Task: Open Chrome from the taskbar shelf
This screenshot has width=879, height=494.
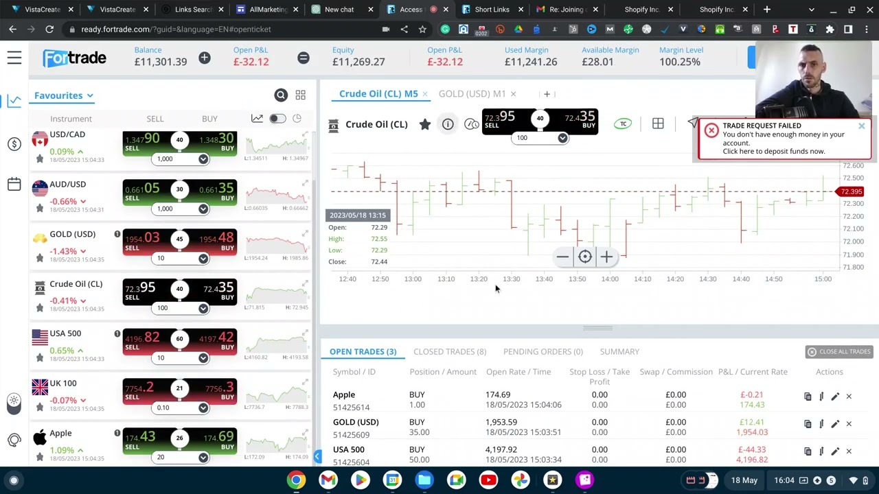Action: point(296,480)
